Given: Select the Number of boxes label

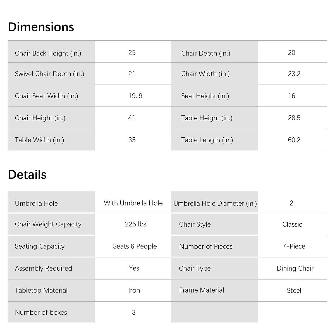Looking at the screenshot, I should tap(41, 312).
